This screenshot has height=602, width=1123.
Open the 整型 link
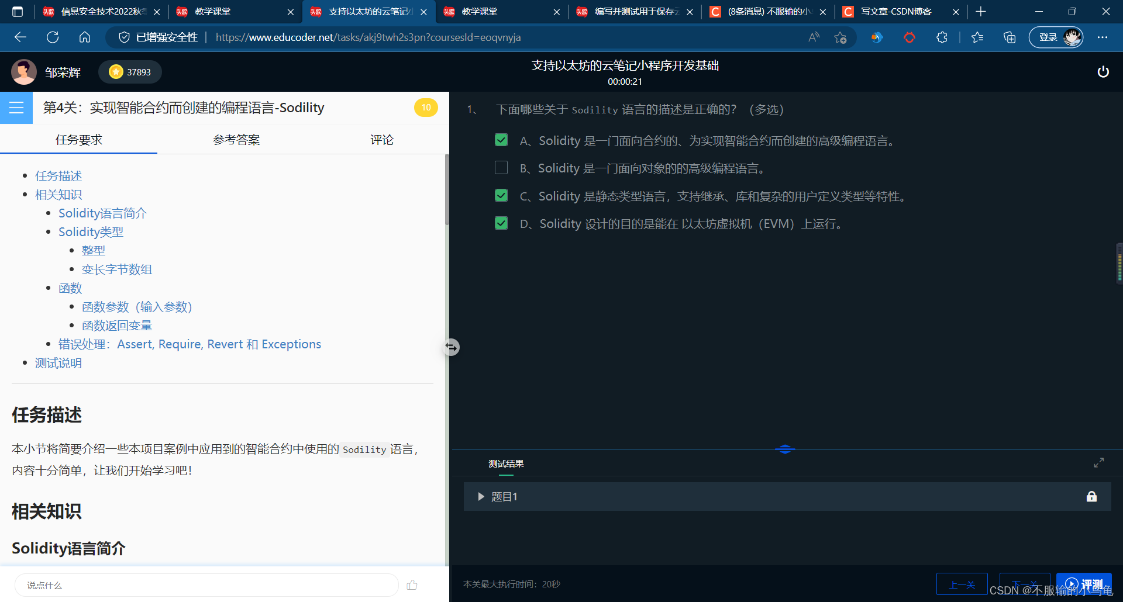[x=94, y=251]
